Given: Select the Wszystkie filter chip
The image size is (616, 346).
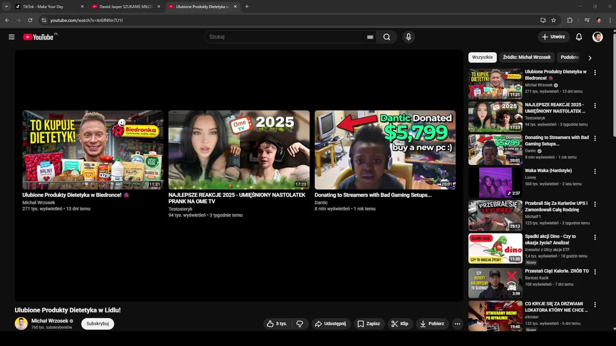Looking at the screenshot, I should tap(482, 57).
